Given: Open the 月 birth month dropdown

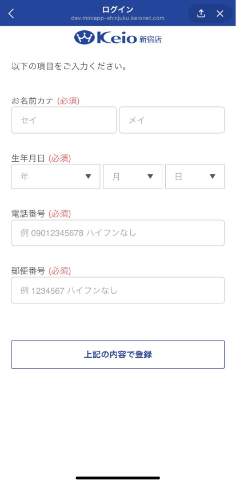Looking at the screenshot, I should coord(133,177).
